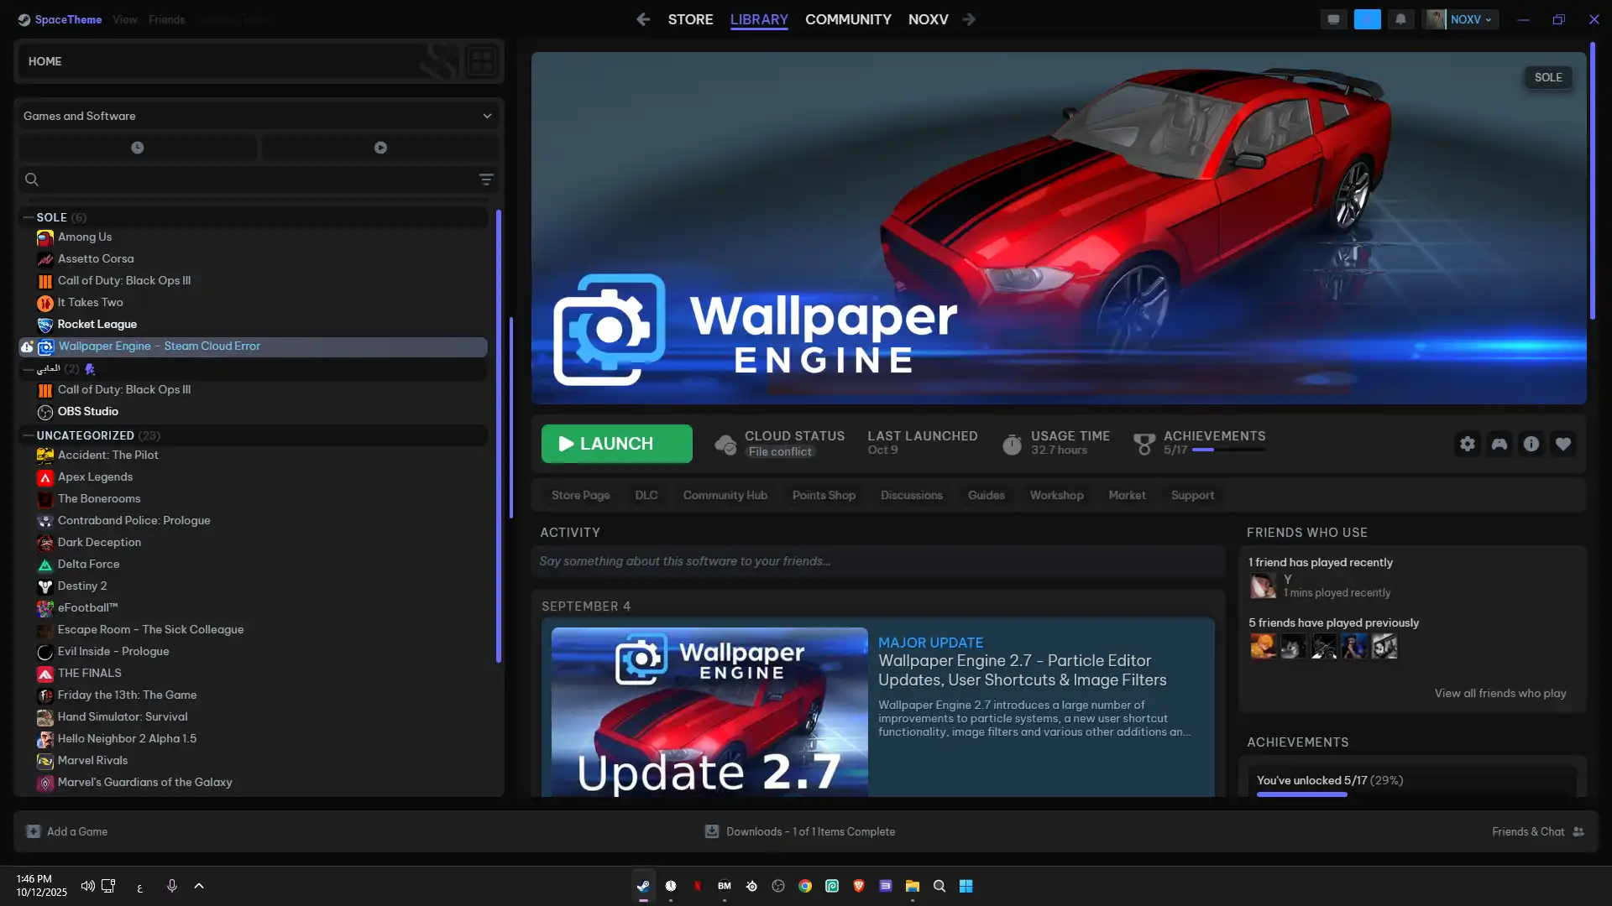This screenshot has width=1612, height=906.
Task: Click the achievements progress bar
Action: coord(1229,450)
